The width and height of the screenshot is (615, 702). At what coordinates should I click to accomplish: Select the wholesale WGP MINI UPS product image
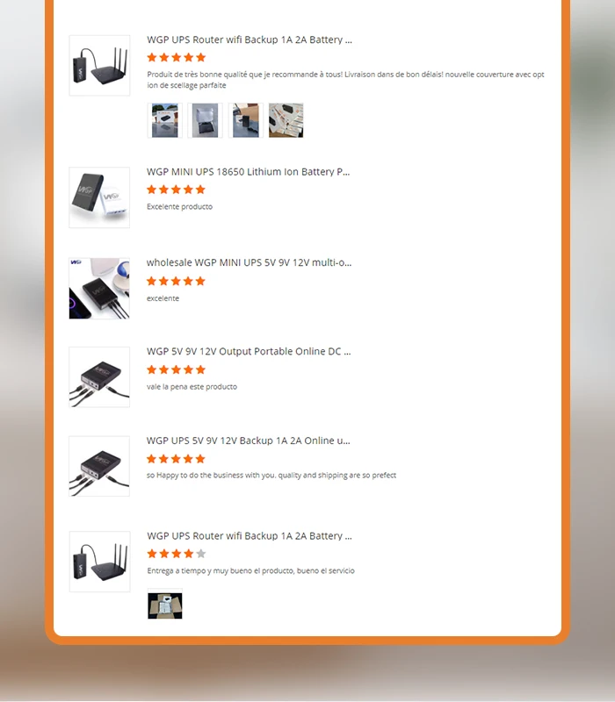[x=99, y=289]
